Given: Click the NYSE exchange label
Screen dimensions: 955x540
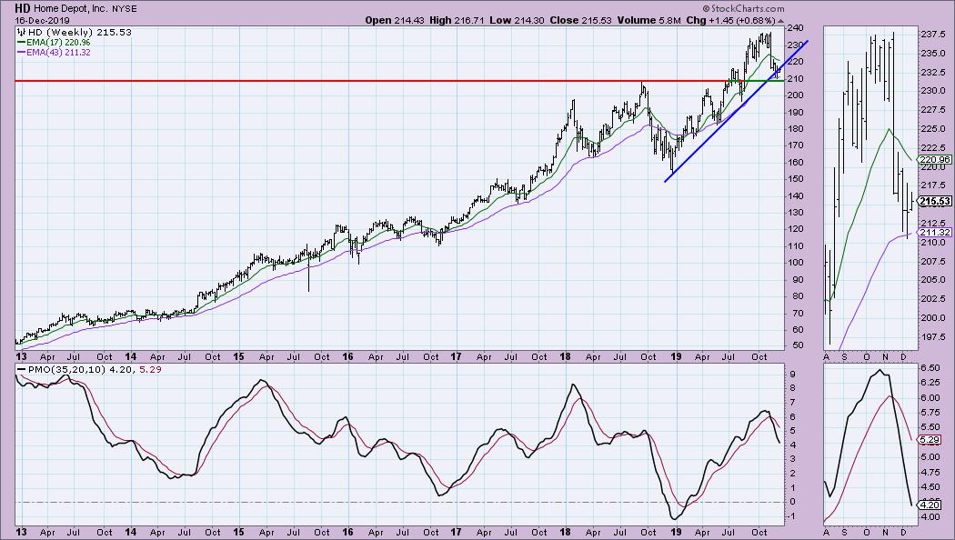Looking at the screenshot, I should (125, 9).
